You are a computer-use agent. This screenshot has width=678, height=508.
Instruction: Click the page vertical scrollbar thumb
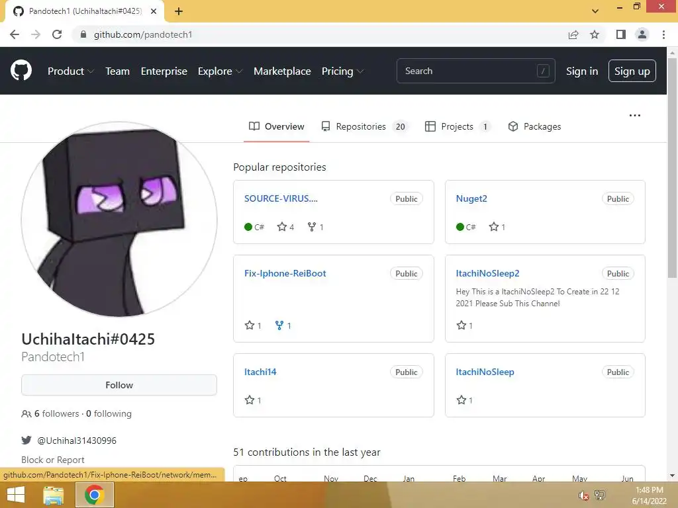point(672,169)
